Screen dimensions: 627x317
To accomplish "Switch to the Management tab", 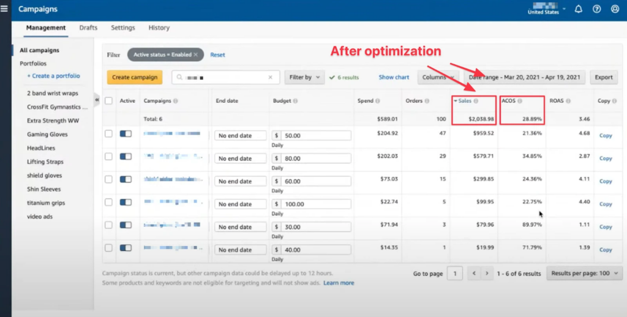I will coord(45,28).
